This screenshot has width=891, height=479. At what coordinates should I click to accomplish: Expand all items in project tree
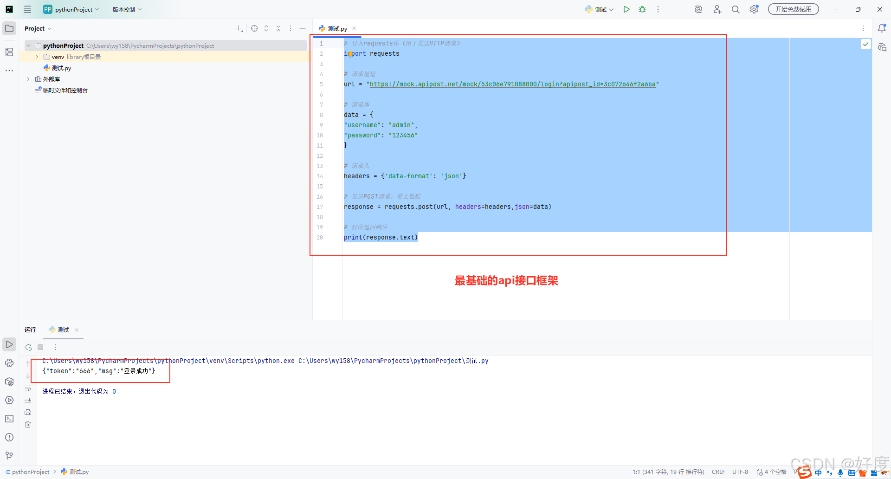pyautogui.click(x=266, y=28)
